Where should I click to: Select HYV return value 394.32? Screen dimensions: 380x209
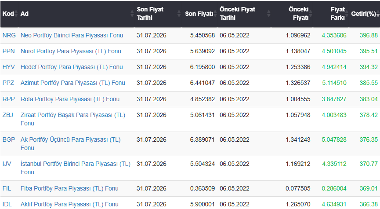point(369,67)
